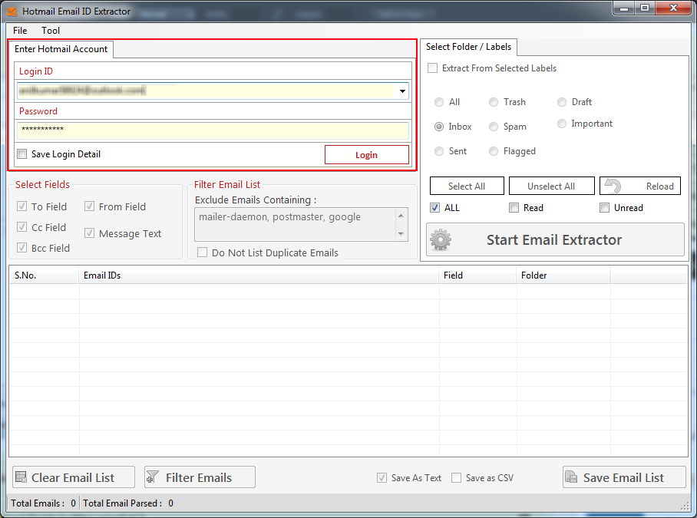The image size is (697, 518).
Task: Click the S.No. column header
Action: [x=44, y=275]
